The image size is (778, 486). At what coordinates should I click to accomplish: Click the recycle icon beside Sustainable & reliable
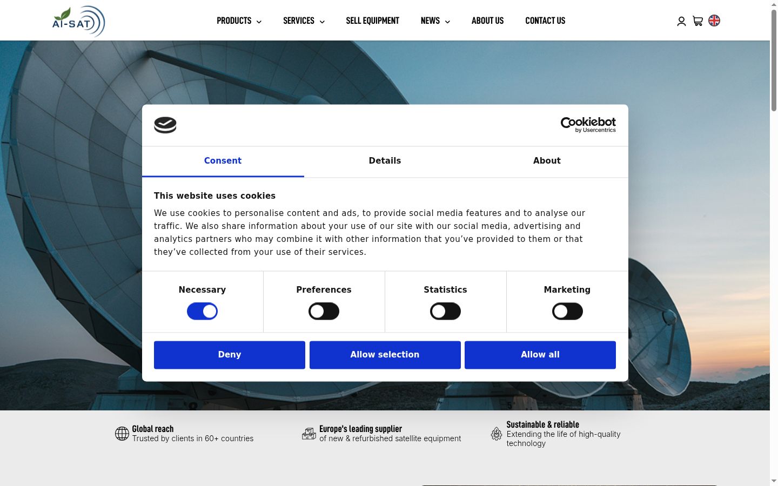pyautogui.click(x=497, y=434)
